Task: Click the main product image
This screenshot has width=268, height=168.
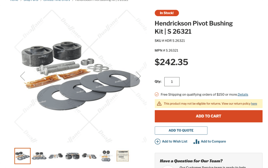Action: [x=81, y=76]
